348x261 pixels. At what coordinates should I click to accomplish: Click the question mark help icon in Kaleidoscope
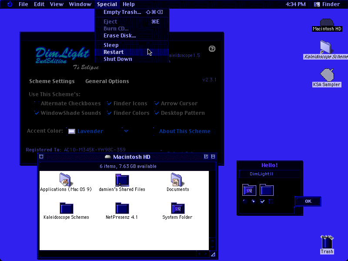pyautogui.click(x=212, y=49)
